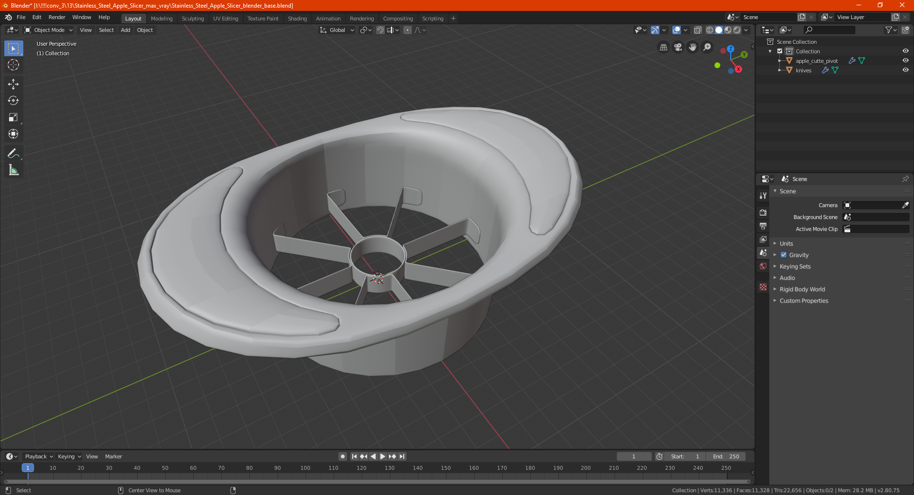
Task: Hide the Collection in outliner
Action: [x=905, y=51]
